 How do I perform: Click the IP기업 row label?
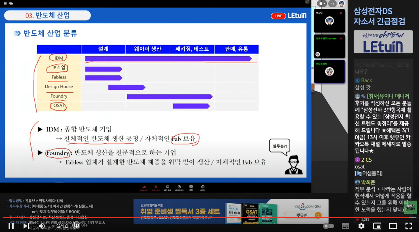click(58, 68)
